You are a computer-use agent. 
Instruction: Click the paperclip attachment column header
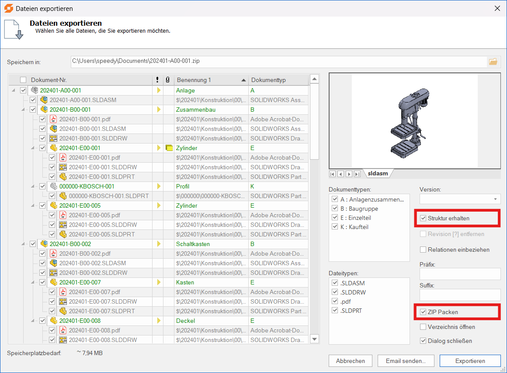pos(167,80)
